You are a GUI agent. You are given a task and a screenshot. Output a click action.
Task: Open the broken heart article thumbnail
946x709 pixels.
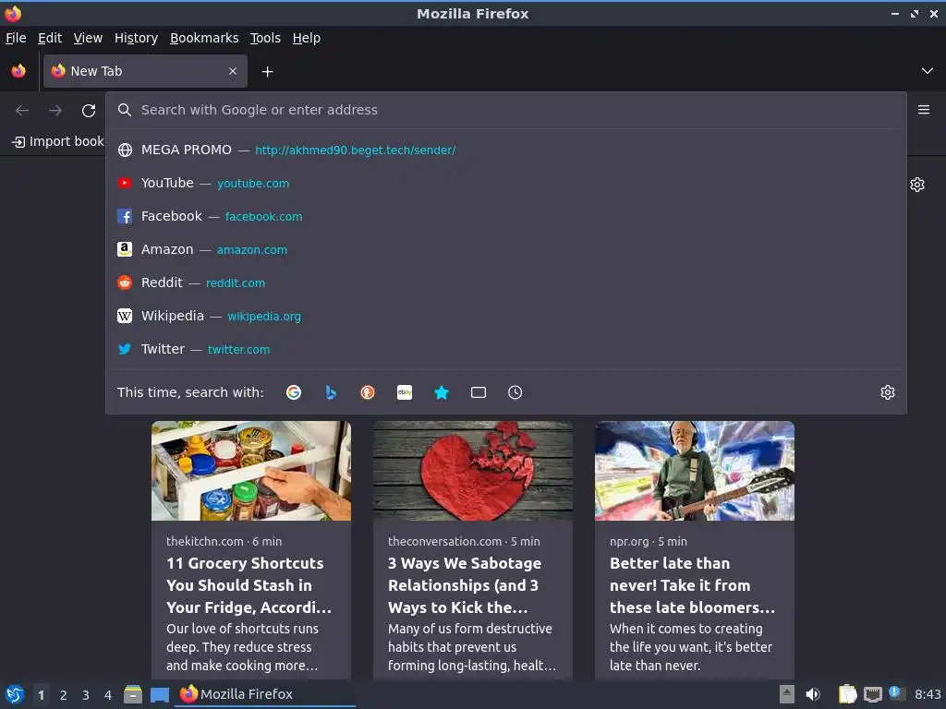click(x=473, y=471)
